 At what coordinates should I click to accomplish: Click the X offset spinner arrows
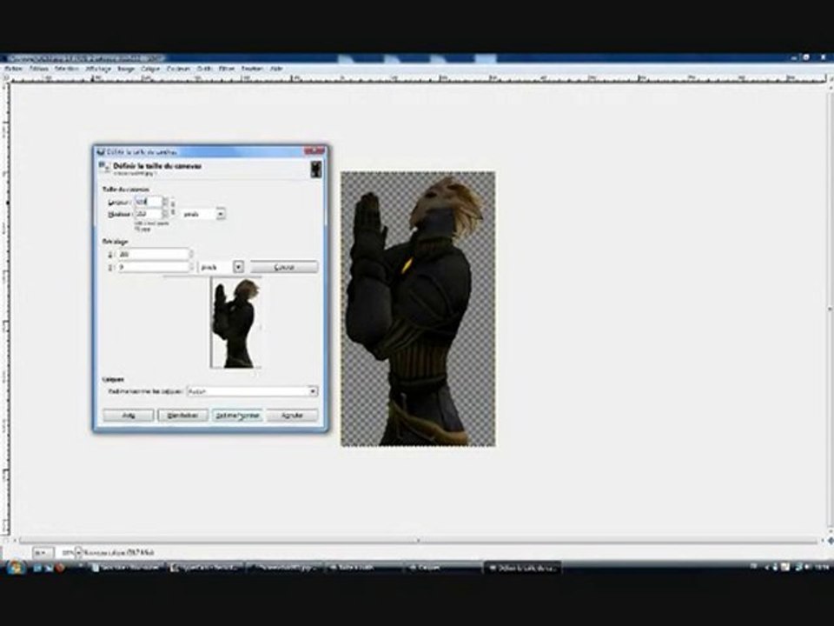[x=191, y=255]
